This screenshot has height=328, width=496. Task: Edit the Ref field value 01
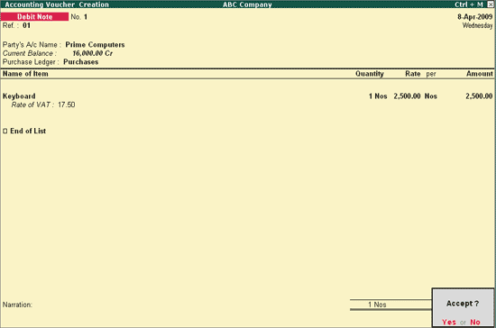(26, 25)
